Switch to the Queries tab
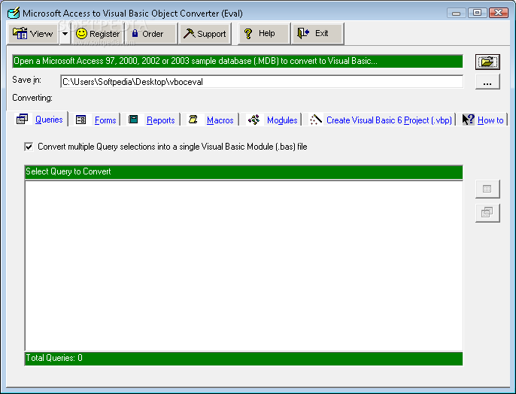516x394 pixels. (x=41, y=120)
